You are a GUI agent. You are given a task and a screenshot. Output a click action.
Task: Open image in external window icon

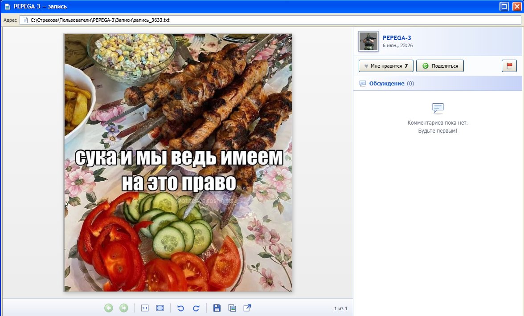pyautogui.click(x=247, y=308)
